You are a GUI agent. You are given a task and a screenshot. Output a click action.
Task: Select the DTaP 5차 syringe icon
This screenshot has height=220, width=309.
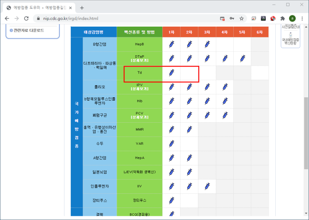[x=242, y=58]
